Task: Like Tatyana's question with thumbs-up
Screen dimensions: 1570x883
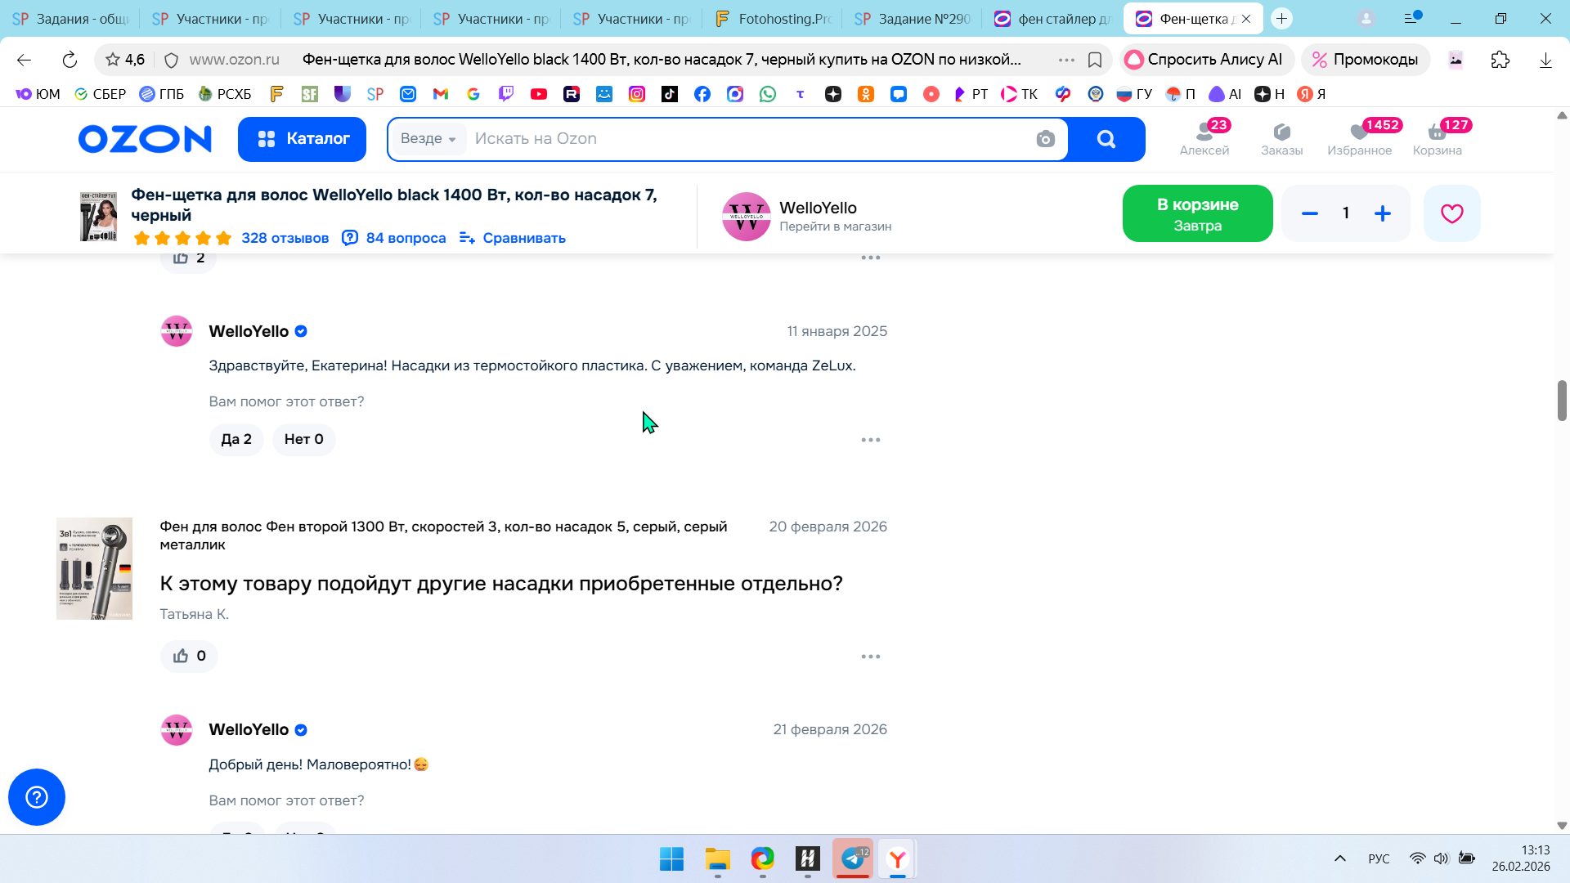Action: pos(189,656)
